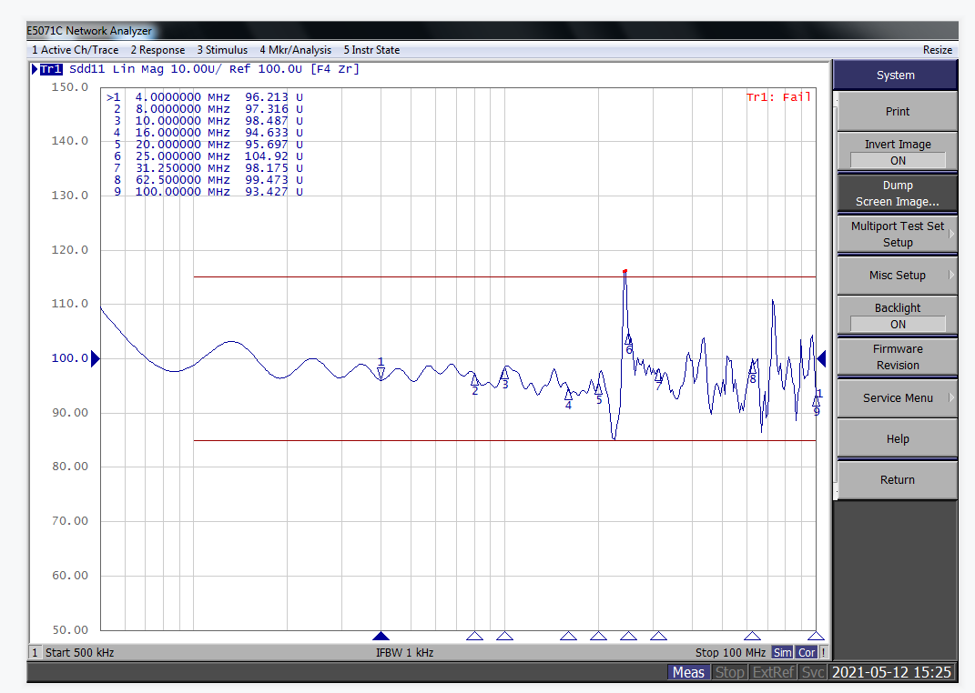
Task: Click the warning exclamation icon in status bar
Action: click(823, 652)
